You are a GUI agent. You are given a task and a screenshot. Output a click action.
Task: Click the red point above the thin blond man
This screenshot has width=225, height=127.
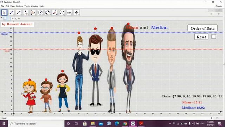point(79,33)
